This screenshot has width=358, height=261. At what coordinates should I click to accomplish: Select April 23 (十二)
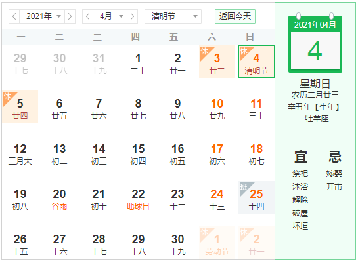click(x=177, y=197)
